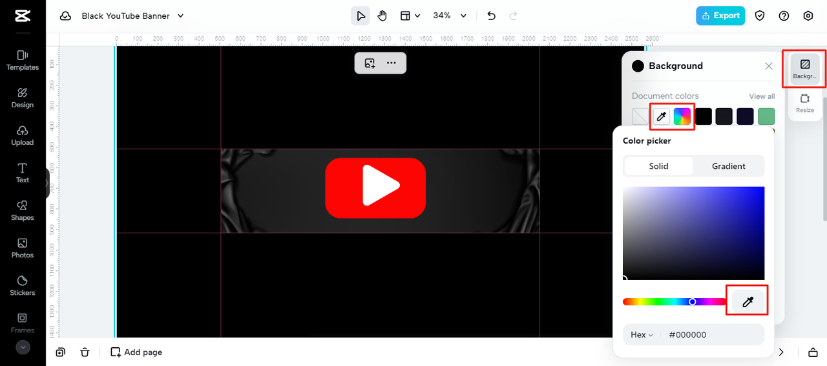The image size is (827, 366).
Task: Choose the green color swatch
Action: 766,116
